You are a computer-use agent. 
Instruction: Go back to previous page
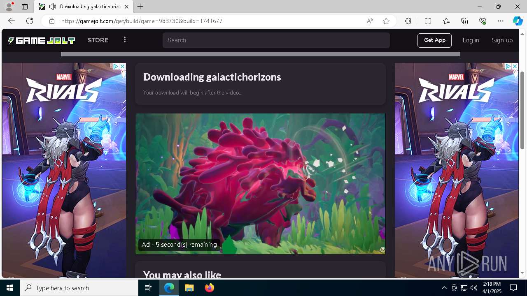12,21
